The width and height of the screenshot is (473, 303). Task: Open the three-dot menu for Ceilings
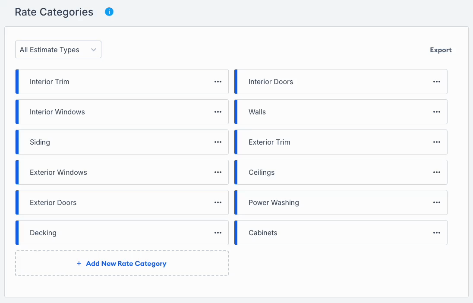coord(436,172)
